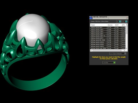
Task: Click the 3.54 DWT cell
Action: click(118, 32)
